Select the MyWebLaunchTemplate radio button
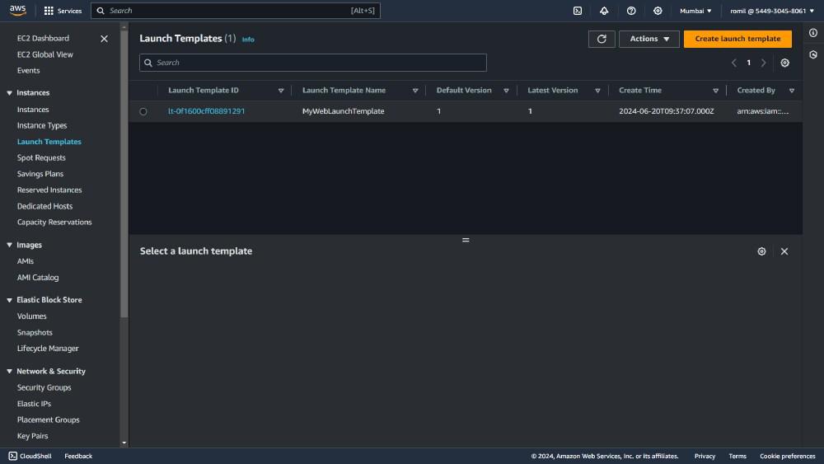This screenshot has height=464, width=824. [143, 111]
